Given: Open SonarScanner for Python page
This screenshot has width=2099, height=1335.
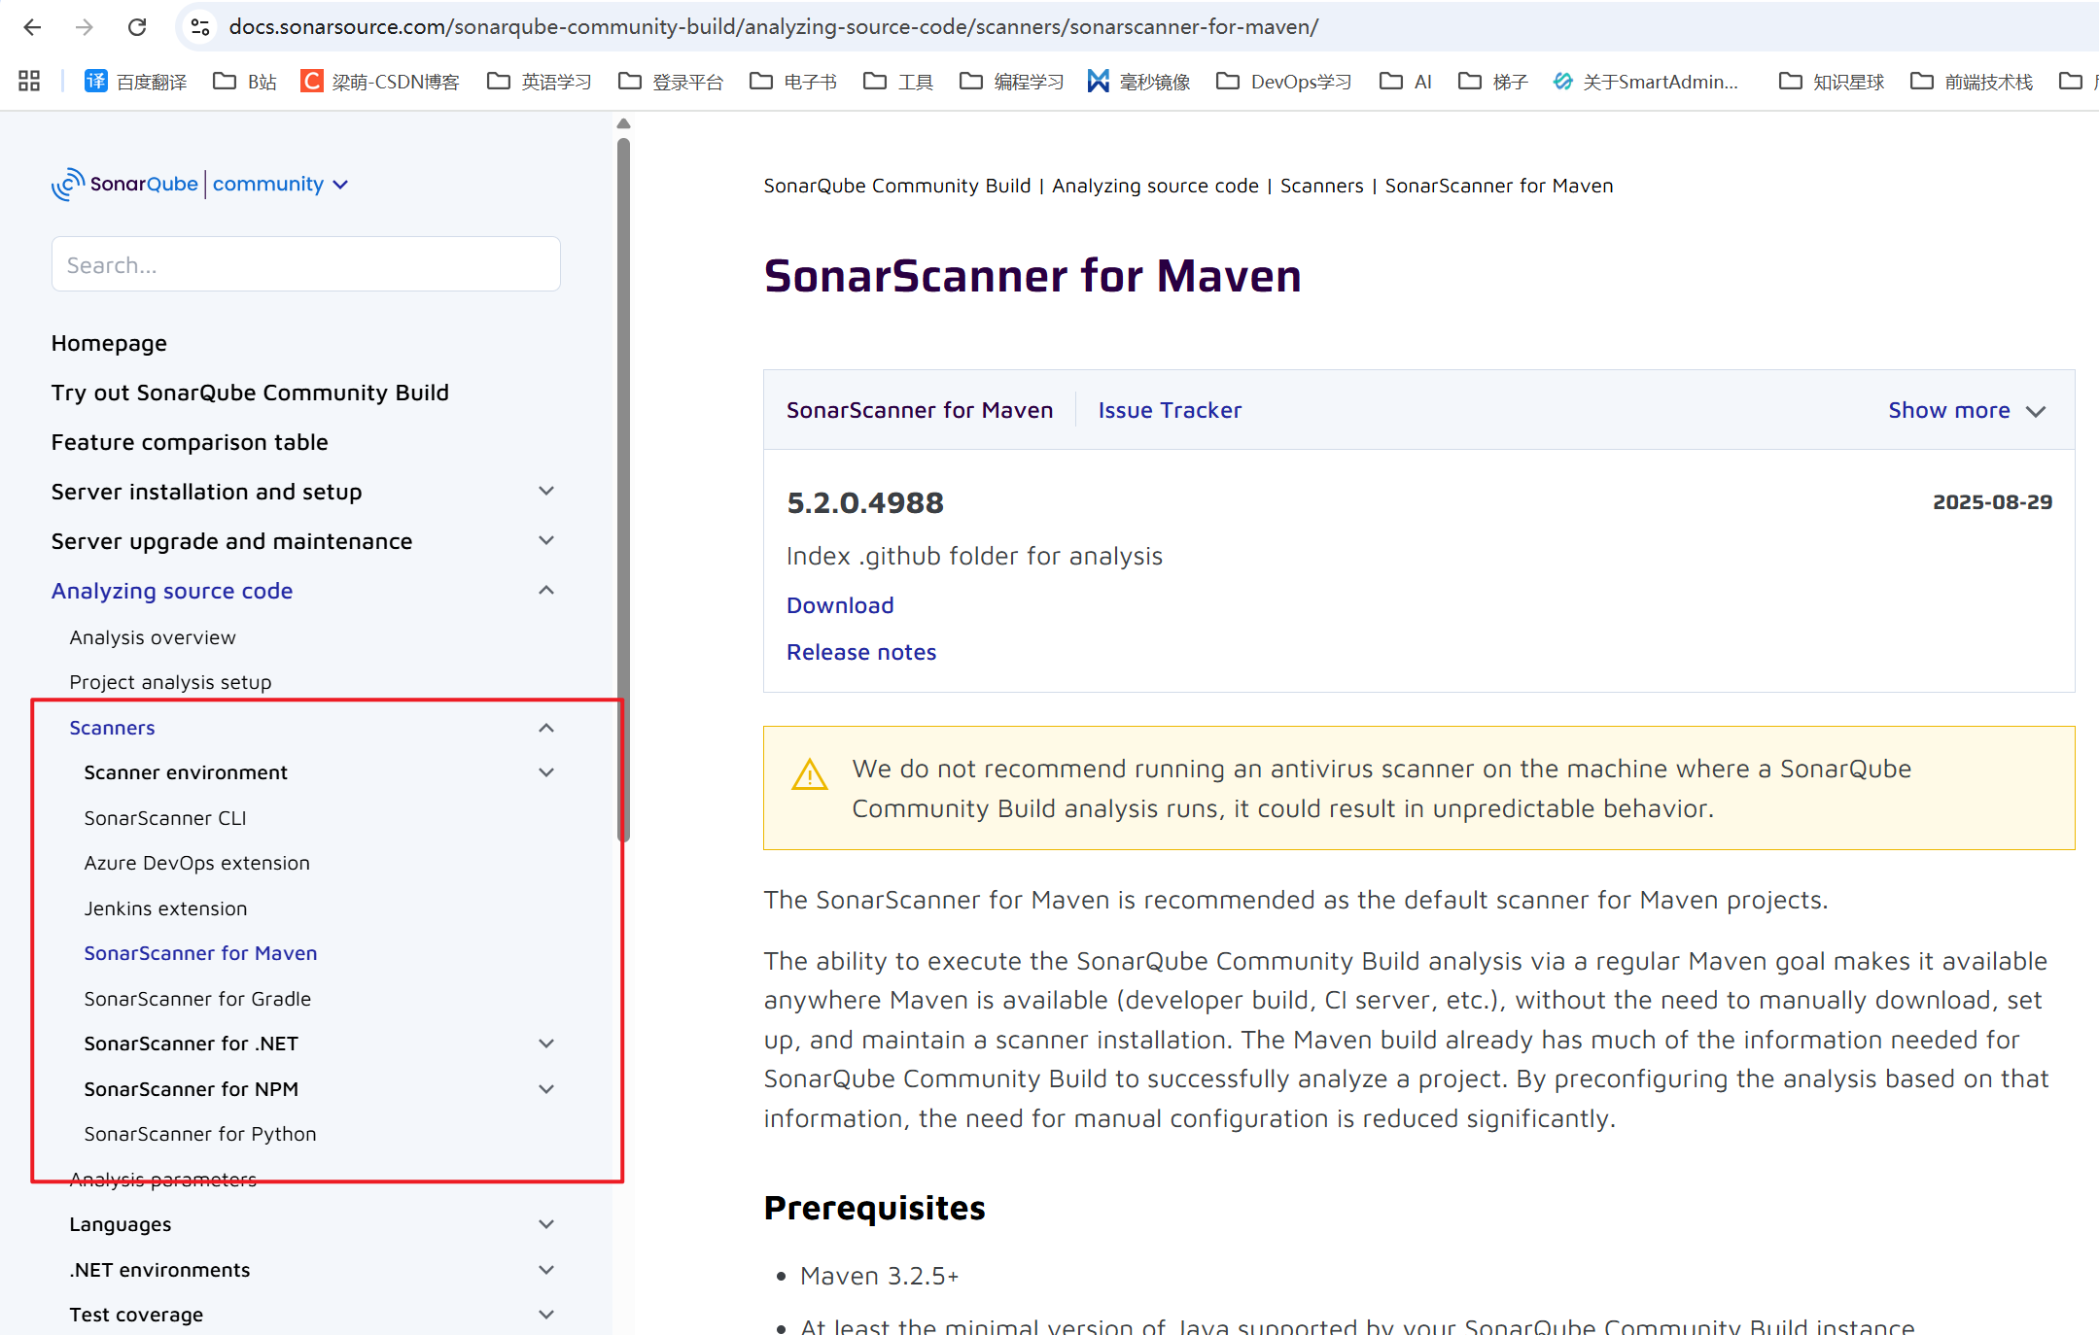Looking at the screenshot, I should point(200,1134).
